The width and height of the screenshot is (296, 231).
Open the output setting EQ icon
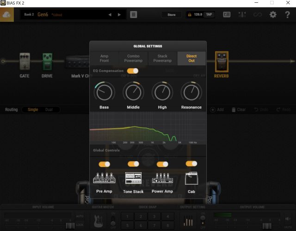click(188, 221)
